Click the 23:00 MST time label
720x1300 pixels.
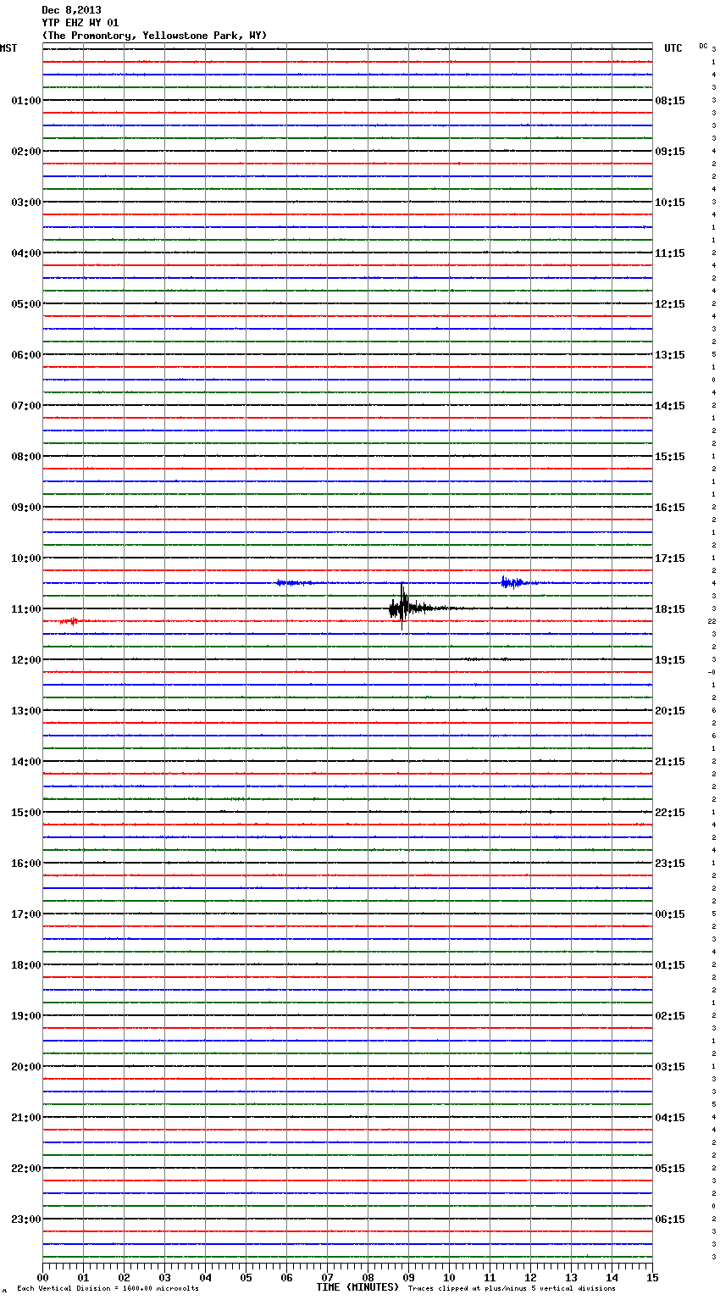pos(25,1219)
